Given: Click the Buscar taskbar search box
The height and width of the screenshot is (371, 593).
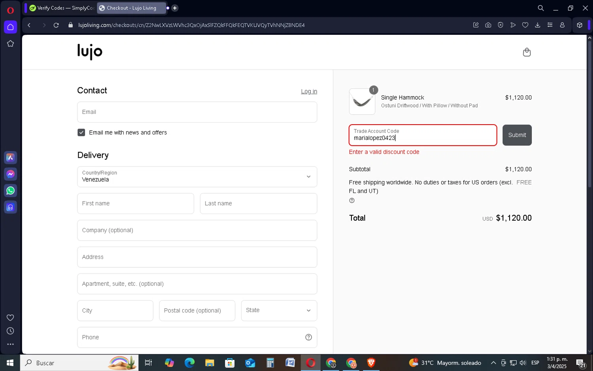Looking at the screenshot, I should tap(79, 363).
